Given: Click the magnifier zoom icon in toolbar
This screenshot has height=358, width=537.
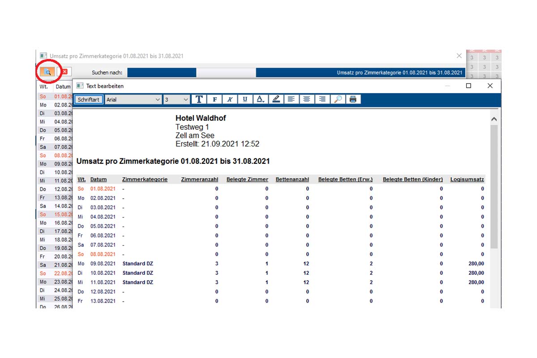Looking at the screenshot, I should (x=337, y=99).
